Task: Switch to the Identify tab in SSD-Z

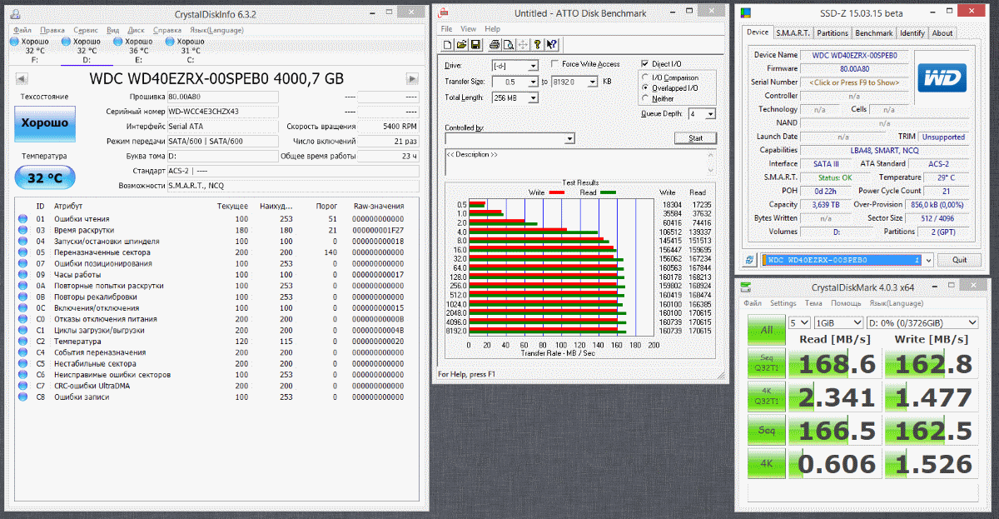Action: (912, 33)
